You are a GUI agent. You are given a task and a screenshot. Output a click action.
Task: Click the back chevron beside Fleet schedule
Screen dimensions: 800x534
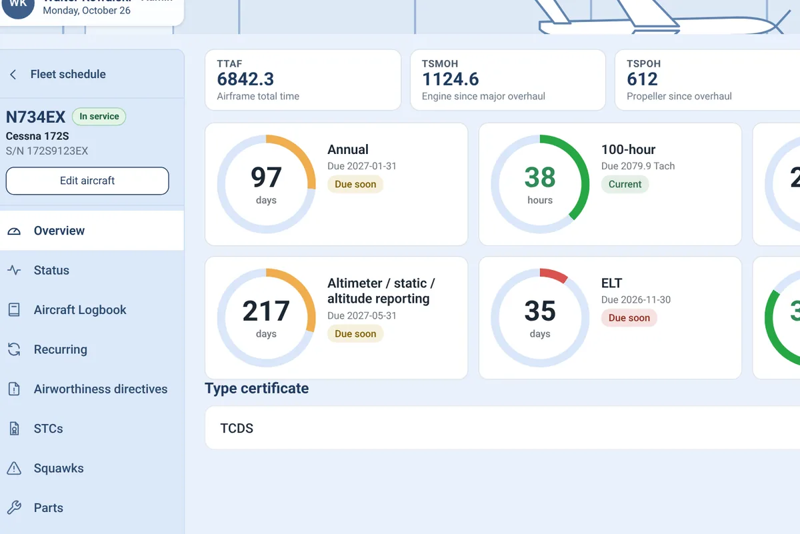[x=13, y=75]
